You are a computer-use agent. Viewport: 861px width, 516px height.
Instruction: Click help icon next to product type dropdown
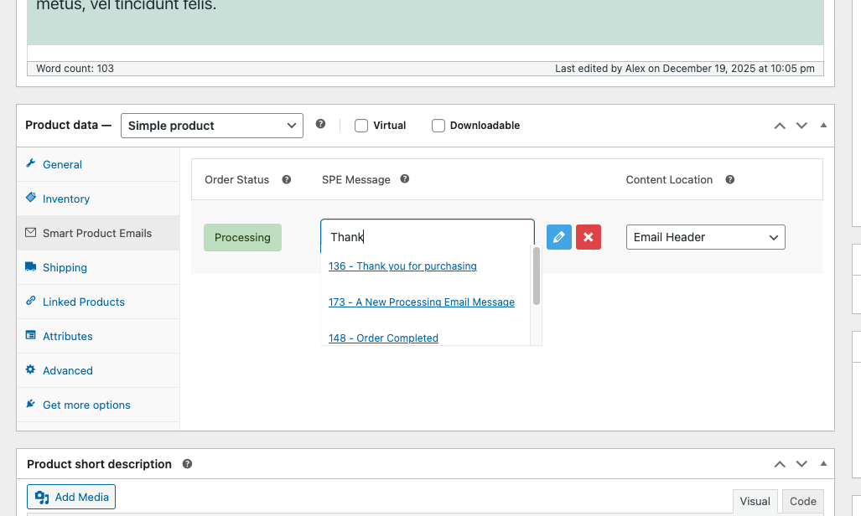320,125
